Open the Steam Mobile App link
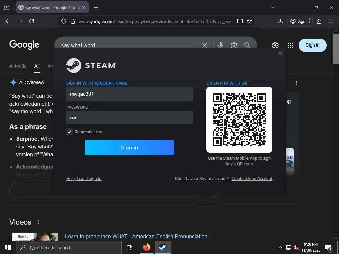339x254 pixels. [x=240, y=158]
